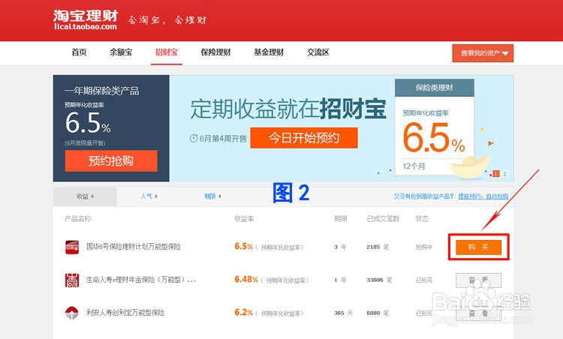The width and height of the screenshot is (563, 339).
Task: Click the 今日开始预约 banner button
Action: tap(304, 138)
